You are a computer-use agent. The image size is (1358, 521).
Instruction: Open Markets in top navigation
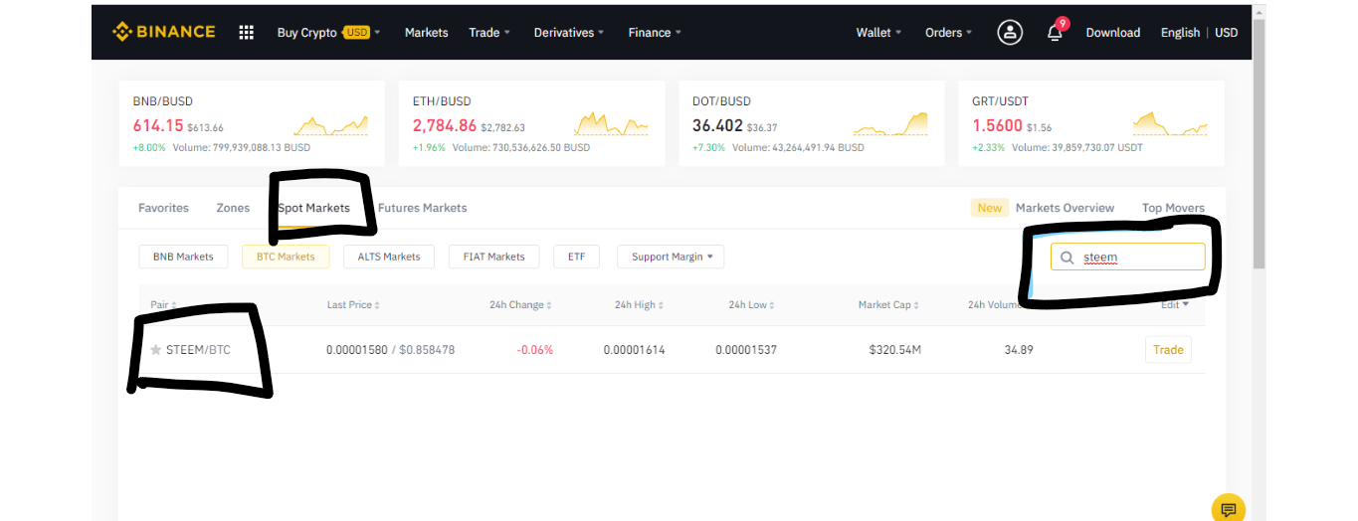pyautogui.click(x=426, y=33)
